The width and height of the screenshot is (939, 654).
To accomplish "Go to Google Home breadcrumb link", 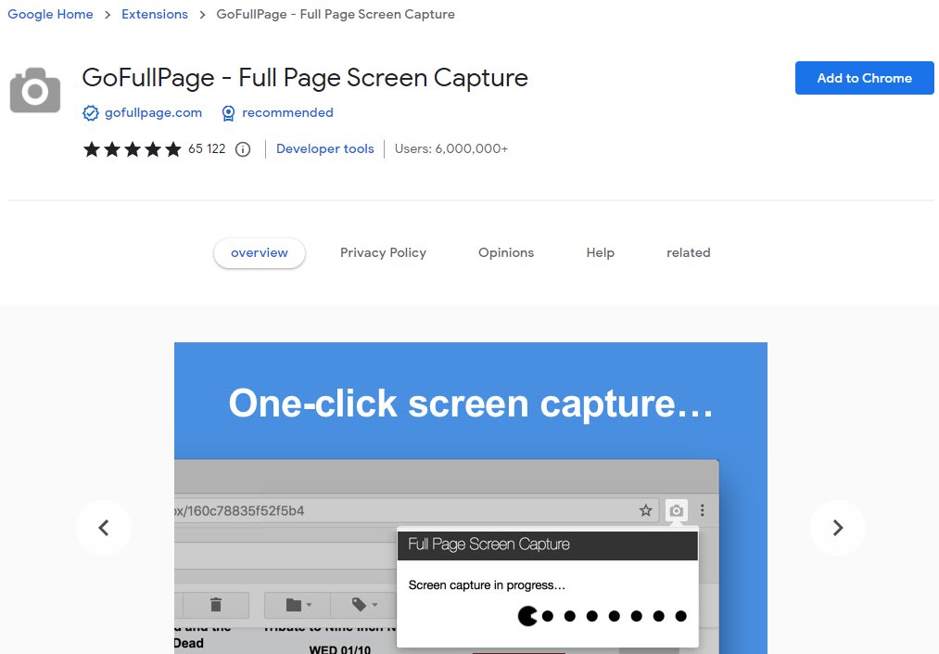I will 50,15.
